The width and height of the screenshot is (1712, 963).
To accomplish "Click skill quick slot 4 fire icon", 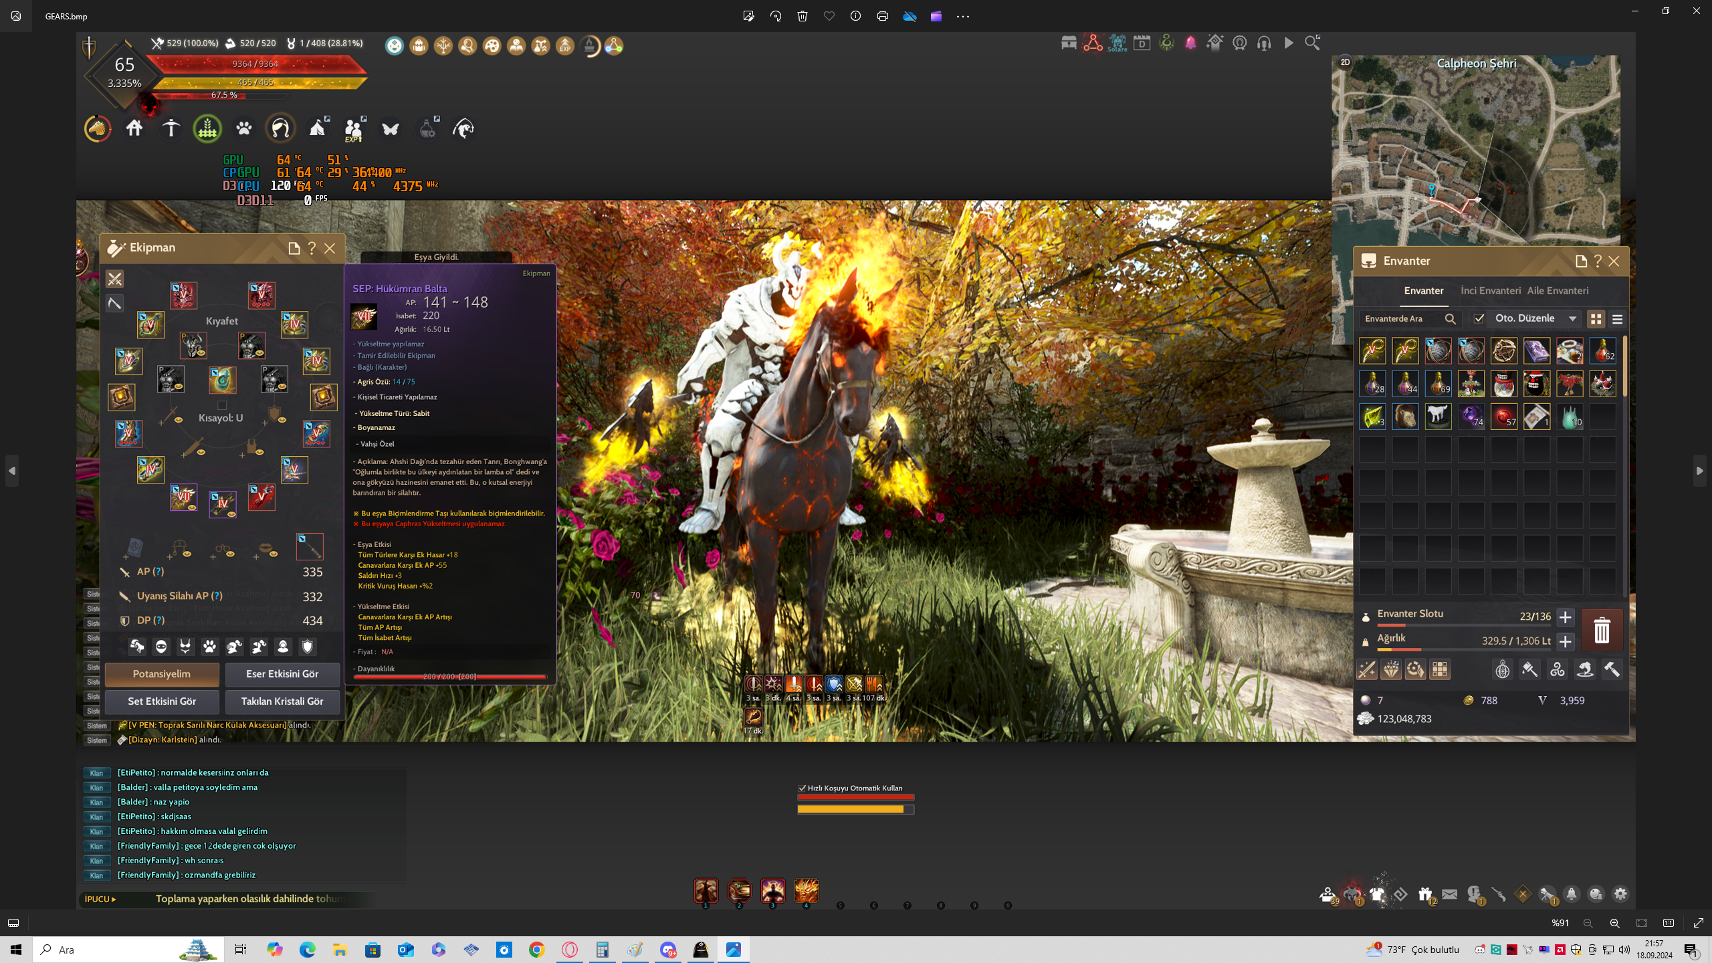I will pos(806,890).
